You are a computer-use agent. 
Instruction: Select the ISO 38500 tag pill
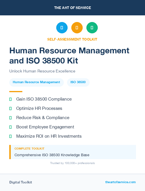coord(78,82)
